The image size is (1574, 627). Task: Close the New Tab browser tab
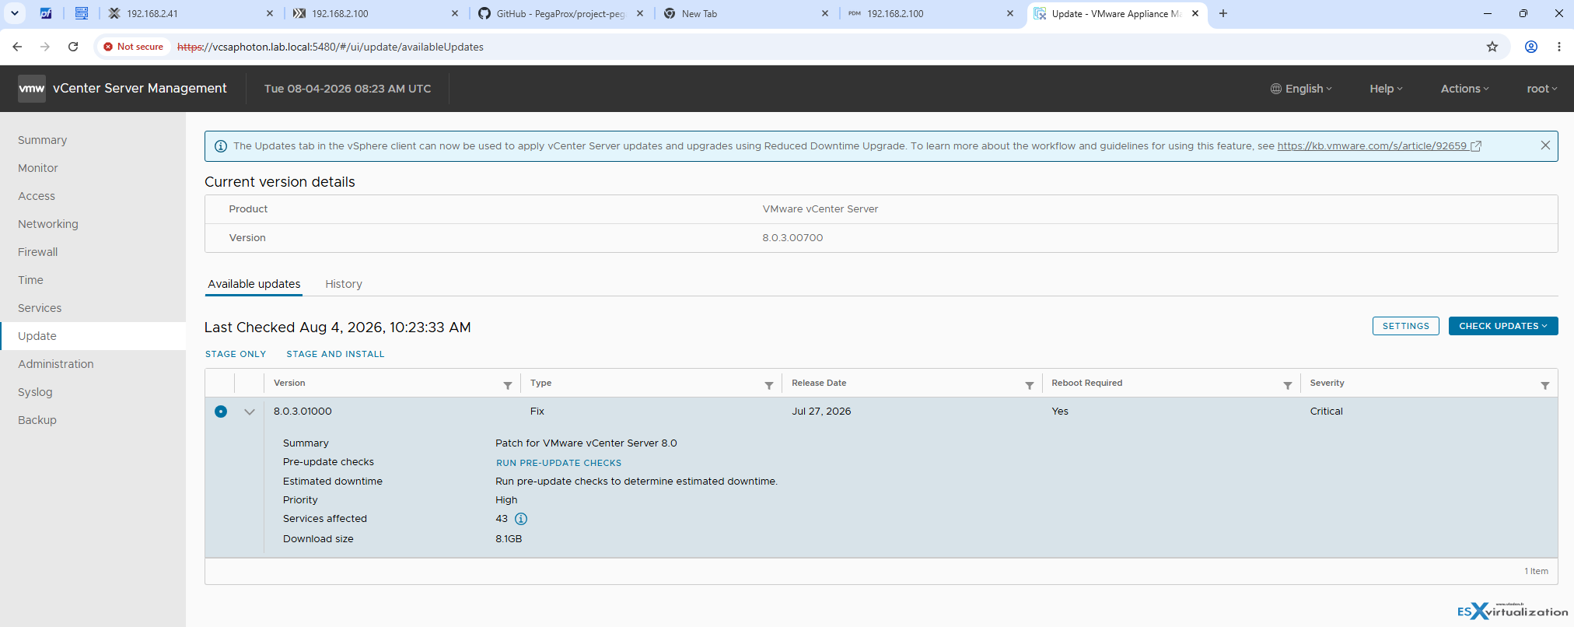[x=825, y=13]
